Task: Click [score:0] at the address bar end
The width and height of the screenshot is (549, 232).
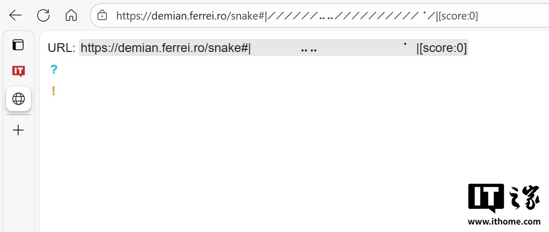Action: coord(457,16)
